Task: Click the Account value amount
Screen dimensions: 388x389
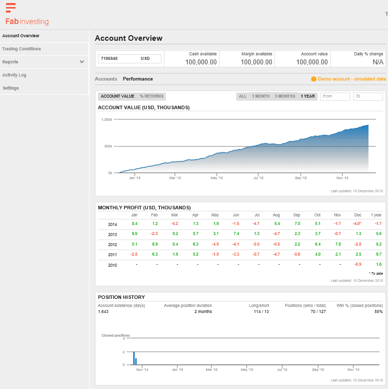Action: pyautogui.click(x=312, y=62)
